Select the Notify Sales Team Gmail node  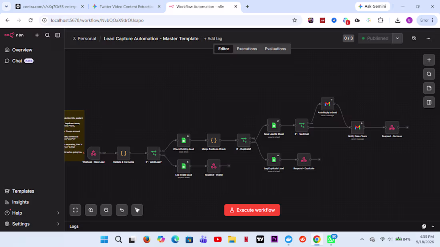coord(358,127)
